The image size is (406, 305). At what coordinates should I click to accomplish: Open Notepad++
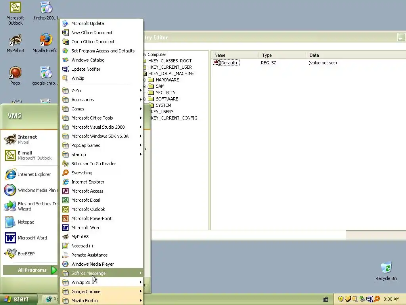tap(101, 246)
